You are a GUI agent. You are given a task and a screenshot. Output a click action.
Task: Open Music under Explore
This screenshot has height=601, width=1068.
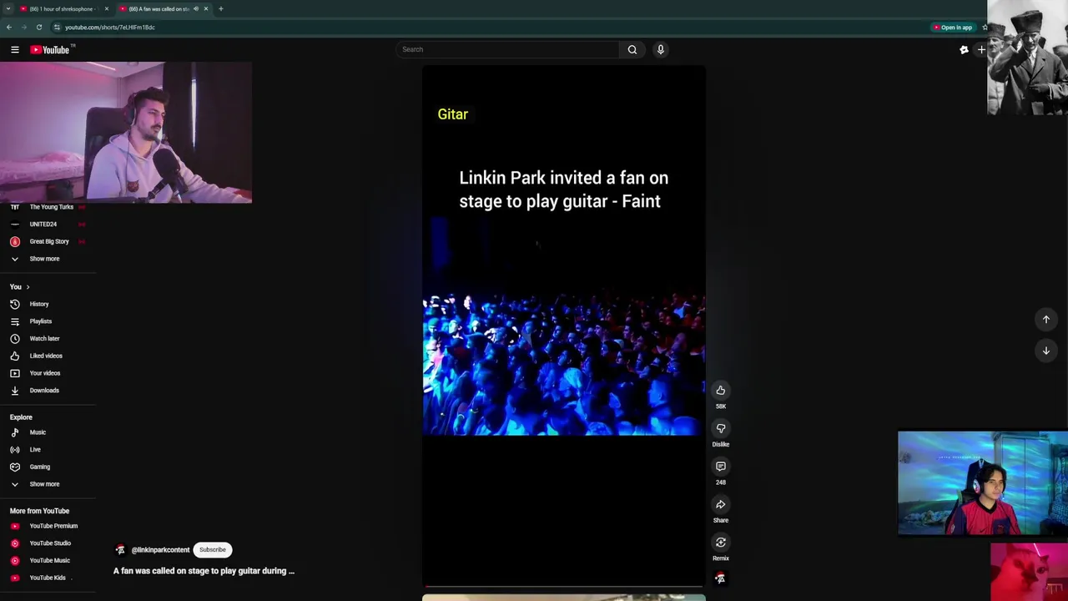pos(48,432)
